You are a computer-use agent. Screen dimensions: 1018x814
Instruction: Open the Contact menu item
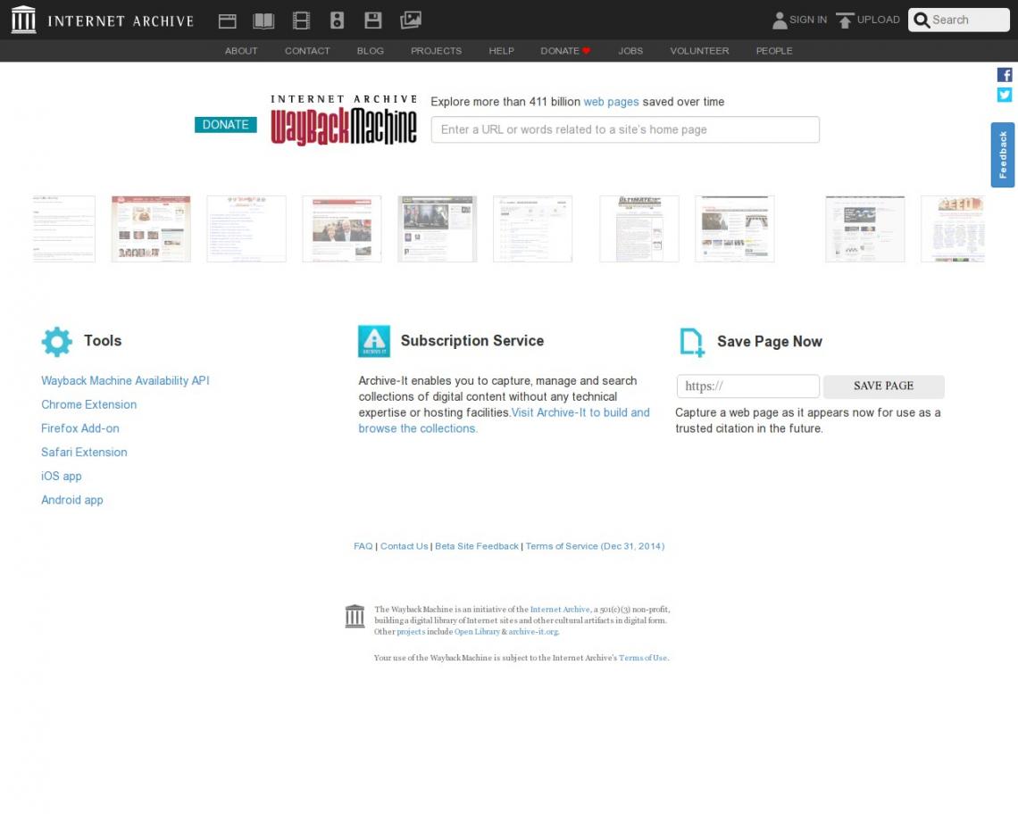pyautogui.click(x=307, y=51)
